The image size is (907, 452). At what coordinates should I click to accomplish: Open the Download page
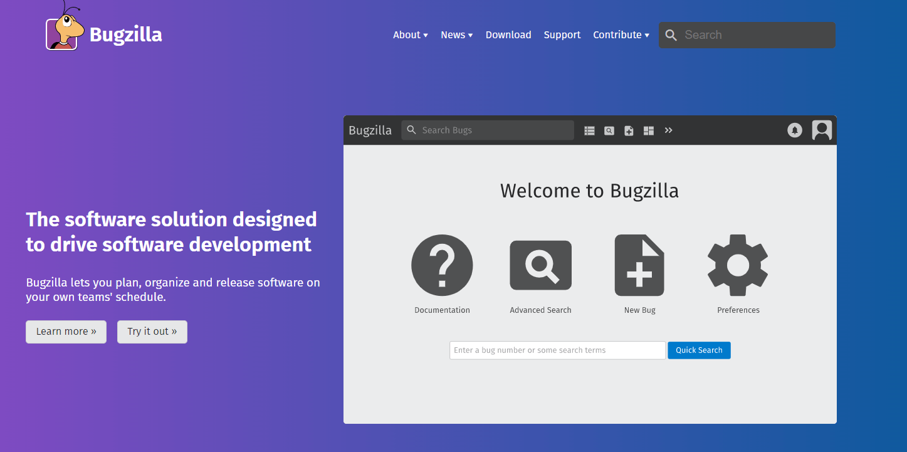508,35
